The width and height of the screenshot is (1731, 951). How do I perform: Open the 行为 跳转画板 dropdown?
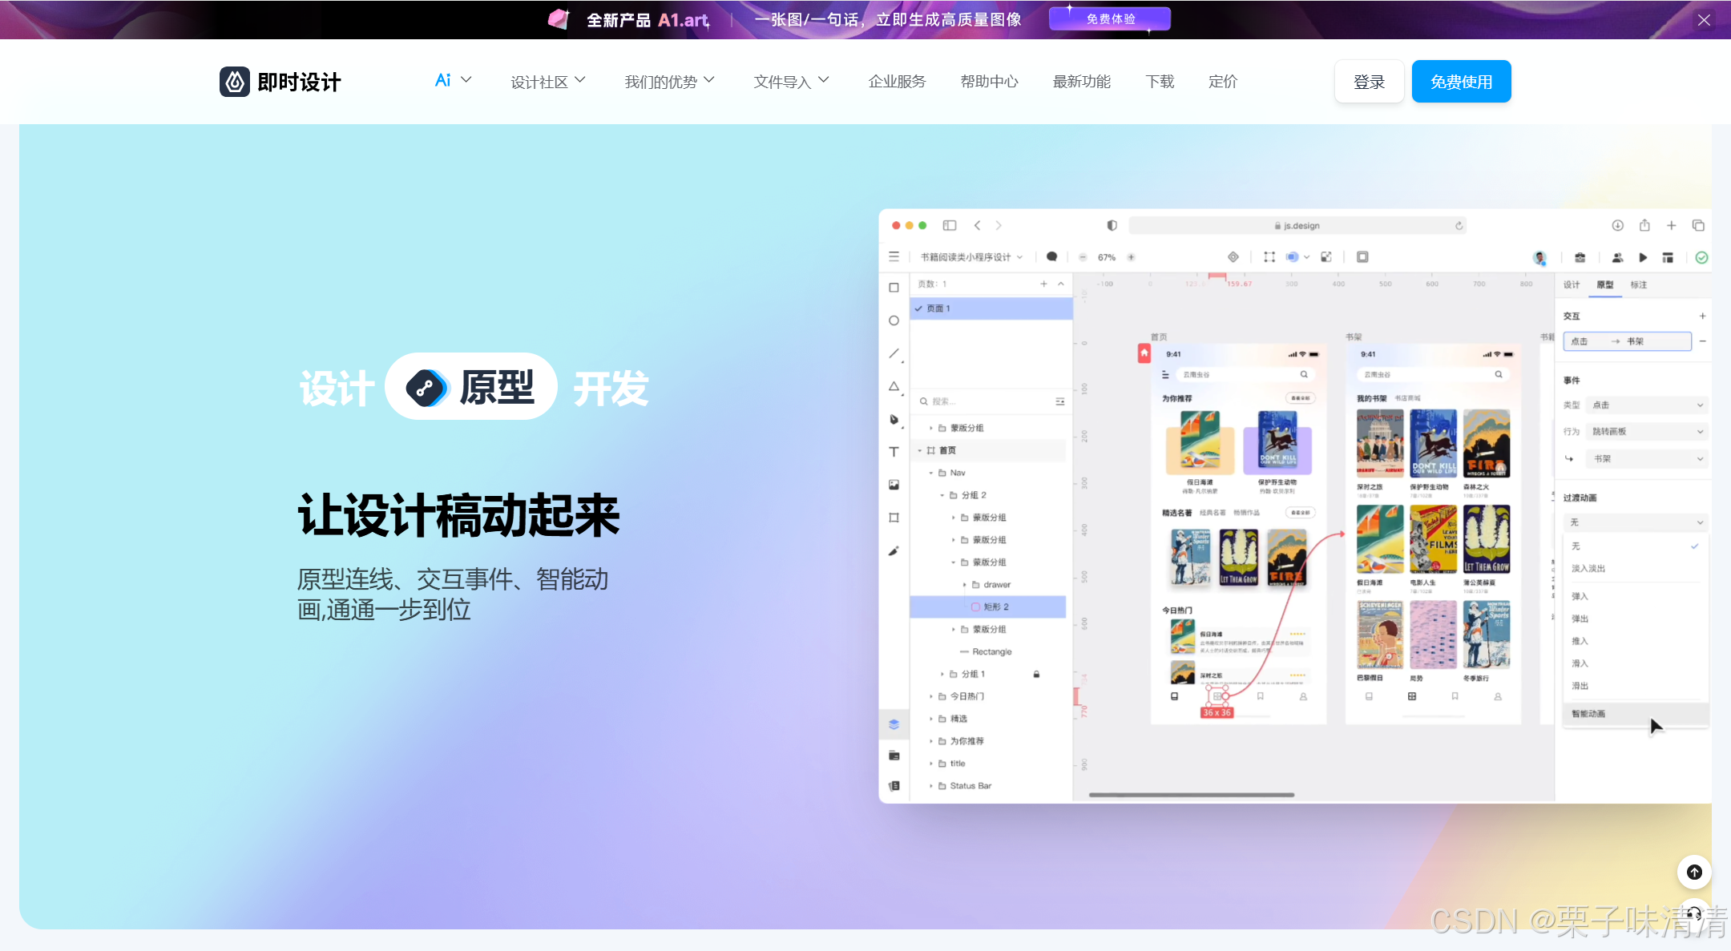pyautogui.click(x=1646, y=432)
